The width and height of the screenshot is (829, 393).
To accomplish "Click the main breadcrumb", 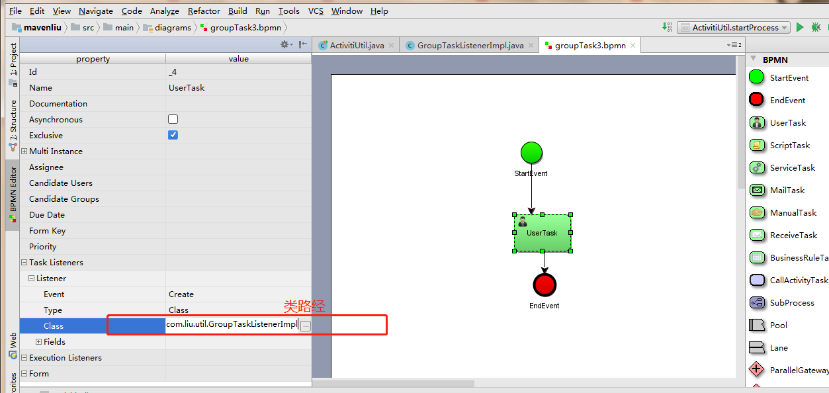I will (118, 28).
